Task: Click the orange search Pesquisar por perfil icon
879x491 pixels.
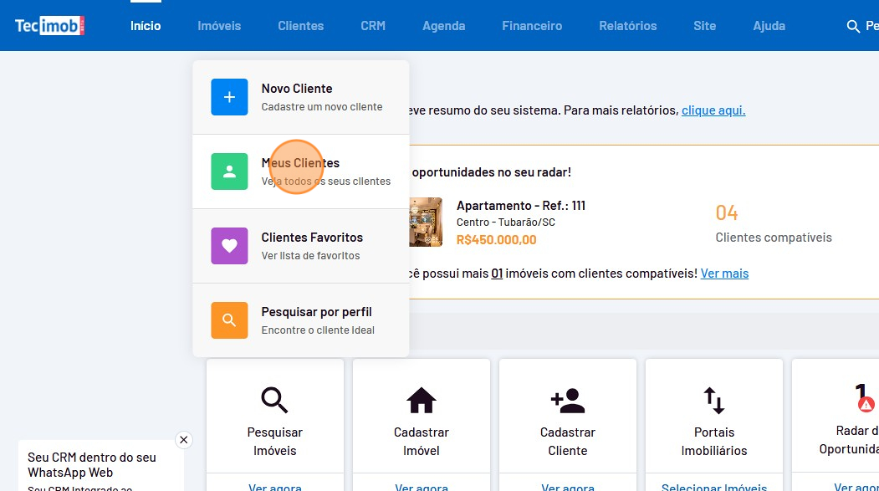Action: coord(229,320)
